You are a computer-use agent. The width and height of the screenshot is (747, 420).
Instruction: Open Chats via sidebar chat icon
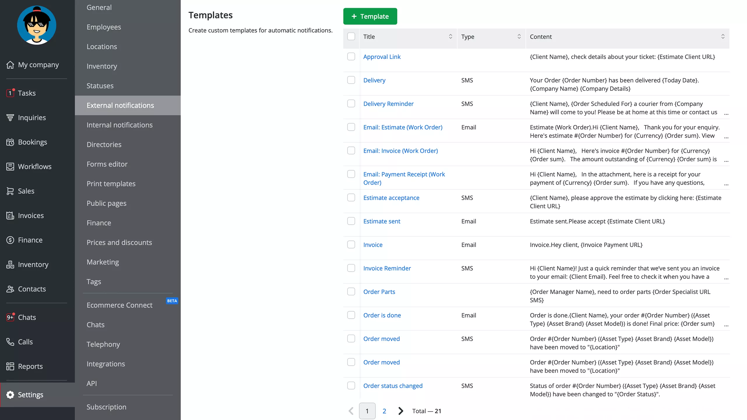10,317
